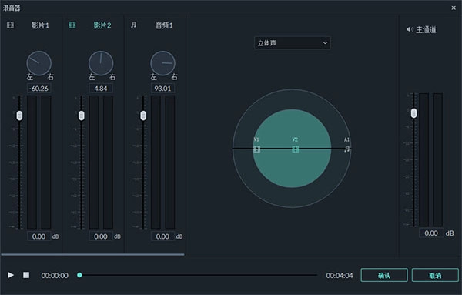
Task: Select the A1 music note on circle edge
Action: click(347, 149)
